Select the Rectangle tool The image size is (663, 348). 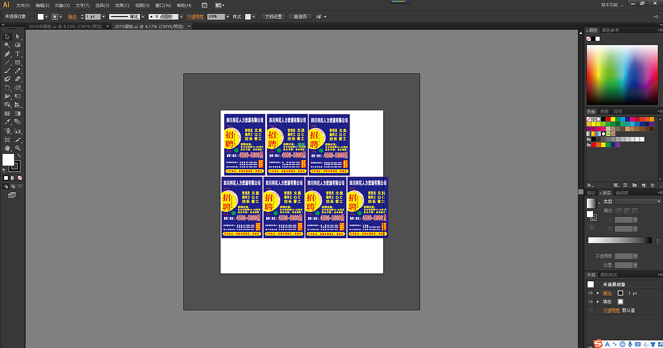(x=18, y=62)
